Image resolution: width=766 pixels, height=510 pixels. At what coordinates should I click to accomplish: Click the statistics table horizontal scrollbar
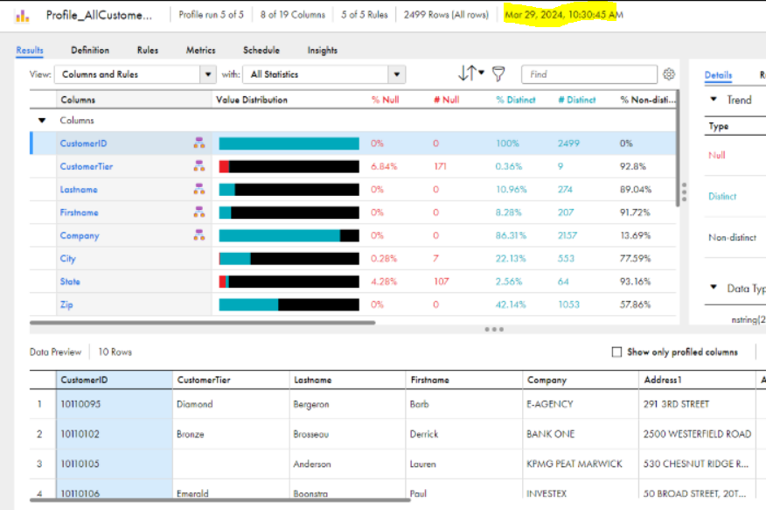202,323
